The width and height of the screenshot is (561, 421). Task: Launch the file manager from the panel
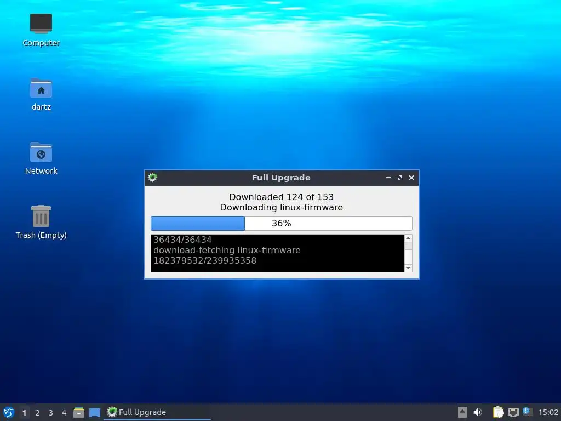pos(79,412)
